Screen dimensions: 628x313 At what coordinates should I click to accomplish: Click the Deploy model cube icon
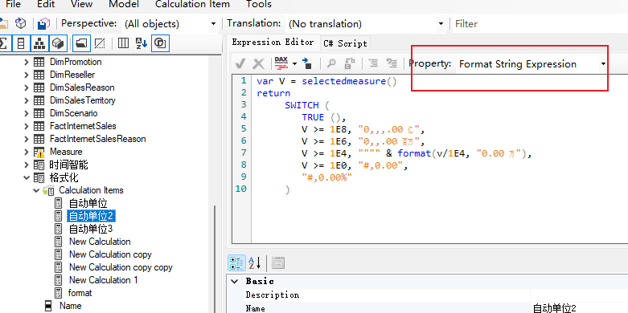[x=20, y=23]
